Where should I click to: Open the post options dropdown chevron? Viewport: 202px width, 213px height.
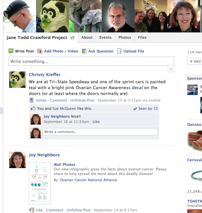pos(171,69)
